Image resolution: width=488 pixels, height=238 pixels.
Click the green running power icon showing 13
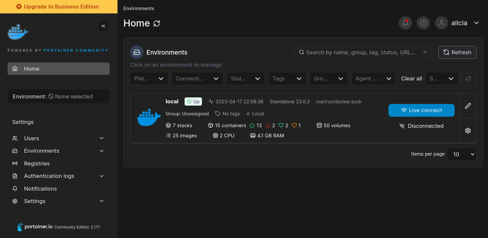(x=252, y=126)
